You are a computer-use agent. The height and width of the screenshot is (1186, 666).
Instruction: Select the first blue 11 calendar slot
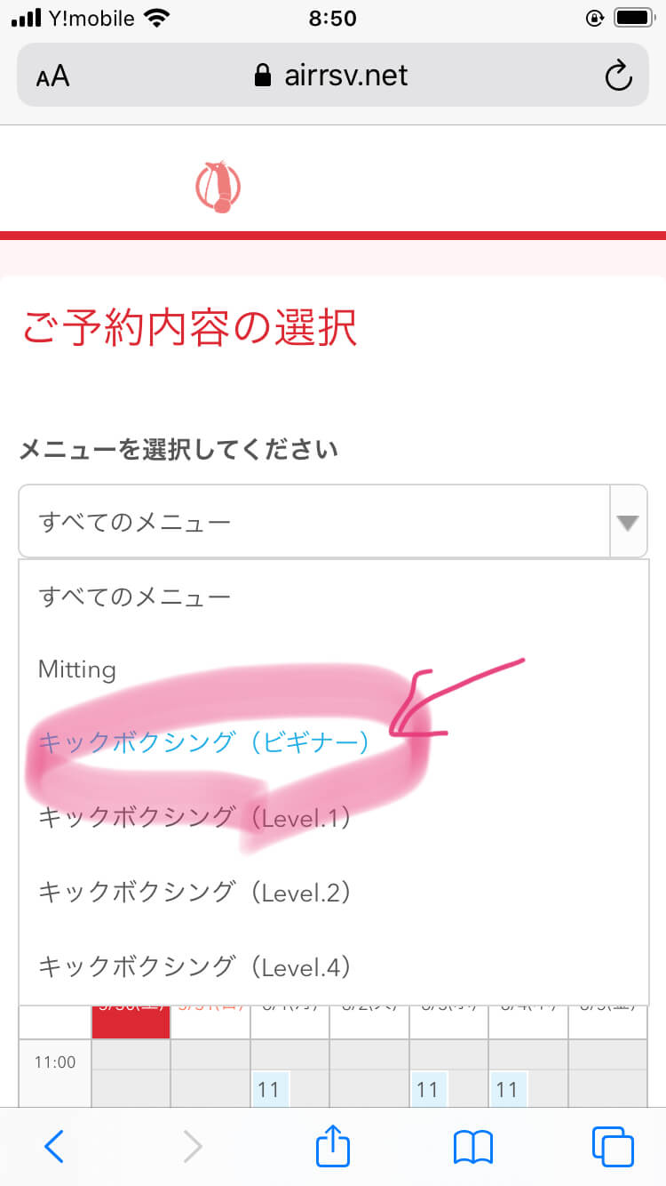click(x=269, y=1089)
